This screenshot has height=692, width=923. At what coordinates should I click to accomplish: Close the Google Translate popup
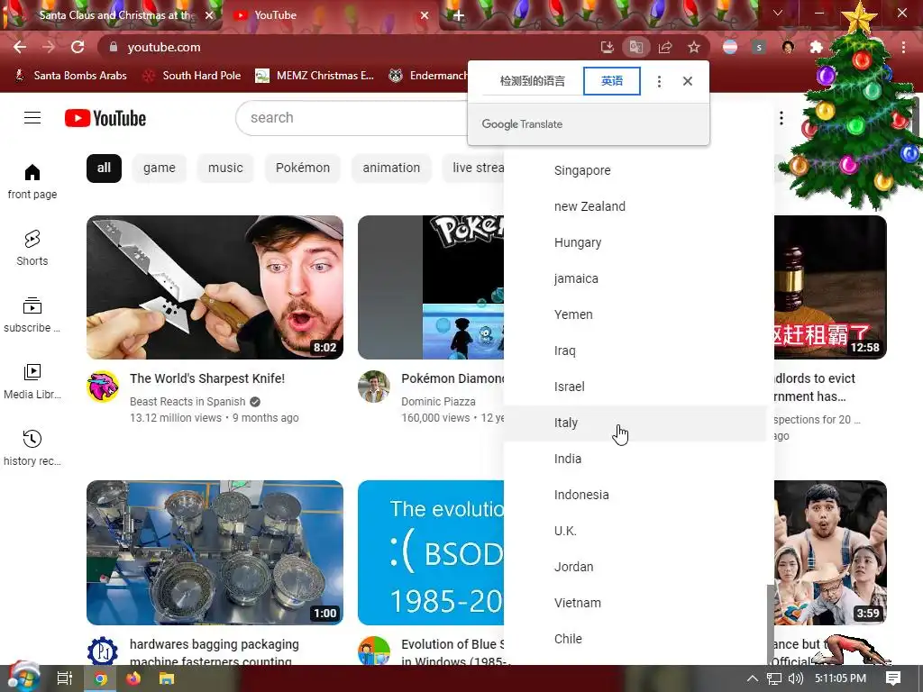(x=688, y=81)
